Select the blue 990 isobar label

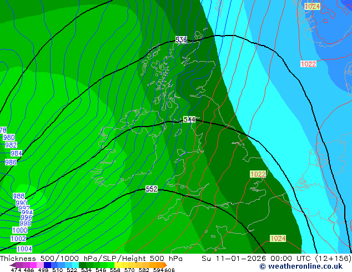click(21, 203)
